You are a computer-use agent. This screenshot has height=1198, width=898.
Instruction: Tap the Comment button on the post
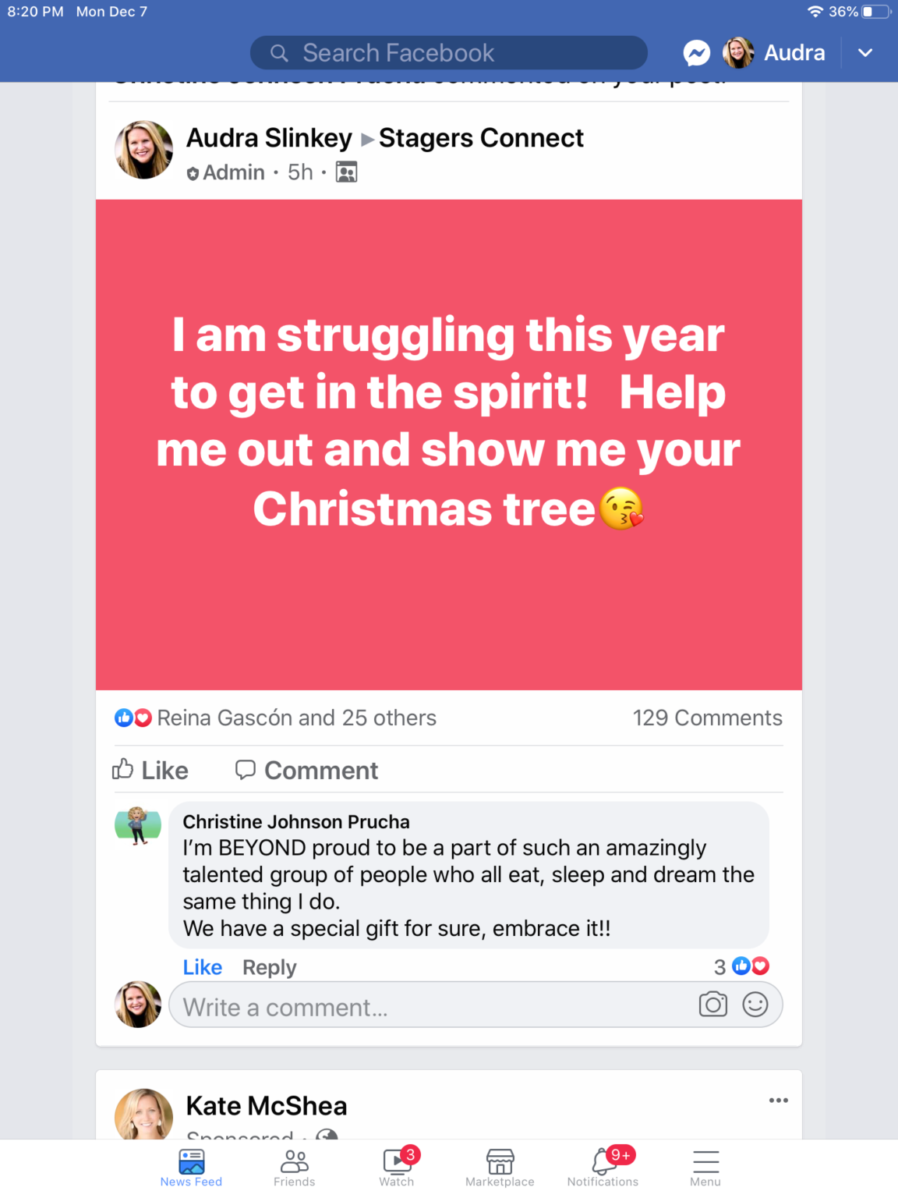(x=306, y=771)
